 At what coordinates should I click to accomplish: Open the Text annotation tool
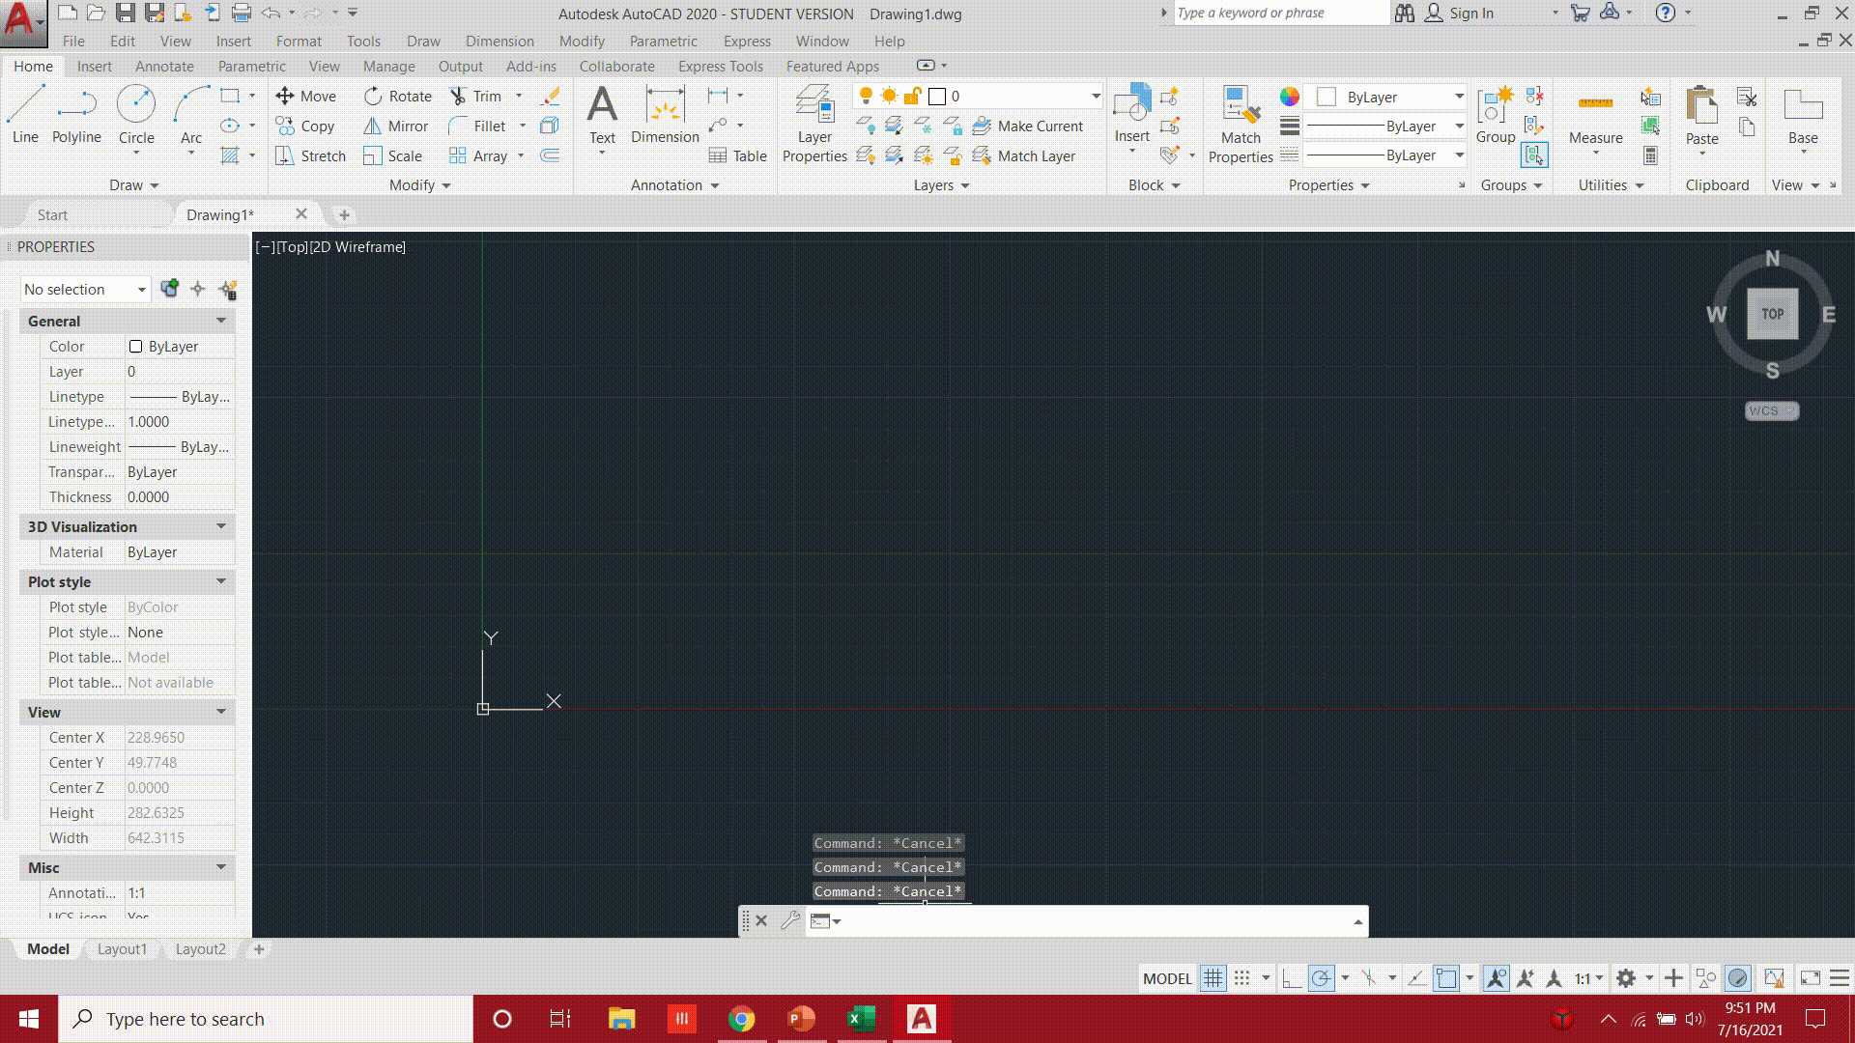coord(602,114)
